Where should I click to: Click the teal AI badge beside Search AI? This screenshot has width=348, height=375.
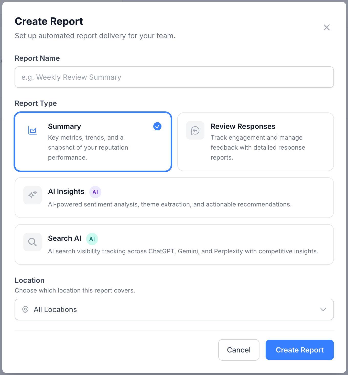[92, 239]
